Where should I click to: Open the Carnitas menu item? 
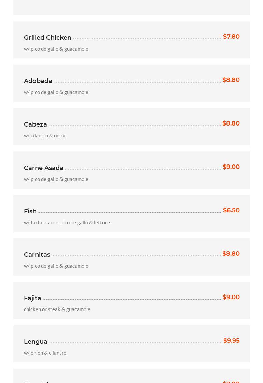pyautogui.click(x=37, y=255)
